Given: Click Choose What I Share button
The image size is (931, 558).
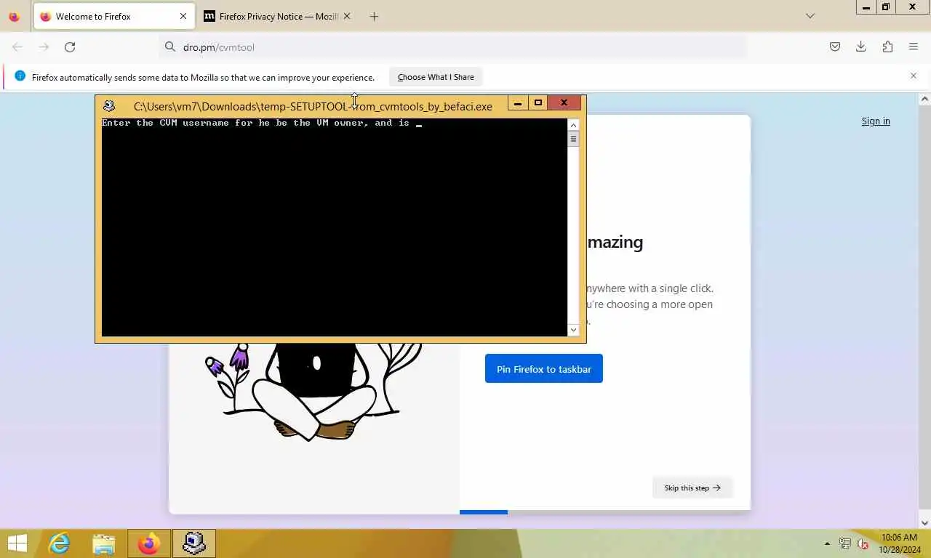Looking at the screenshot, I should [436, 77].
